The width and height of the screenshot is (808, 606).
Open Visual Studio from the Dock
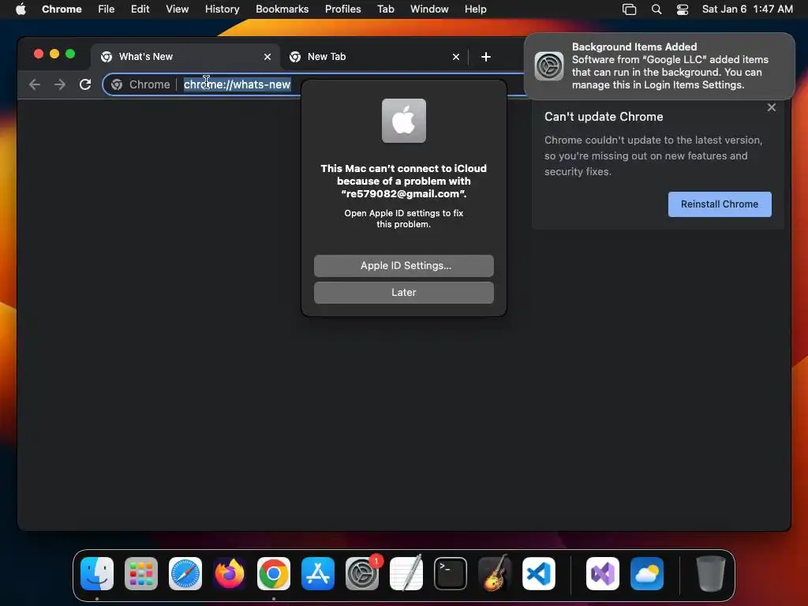(x=602, y=574)
